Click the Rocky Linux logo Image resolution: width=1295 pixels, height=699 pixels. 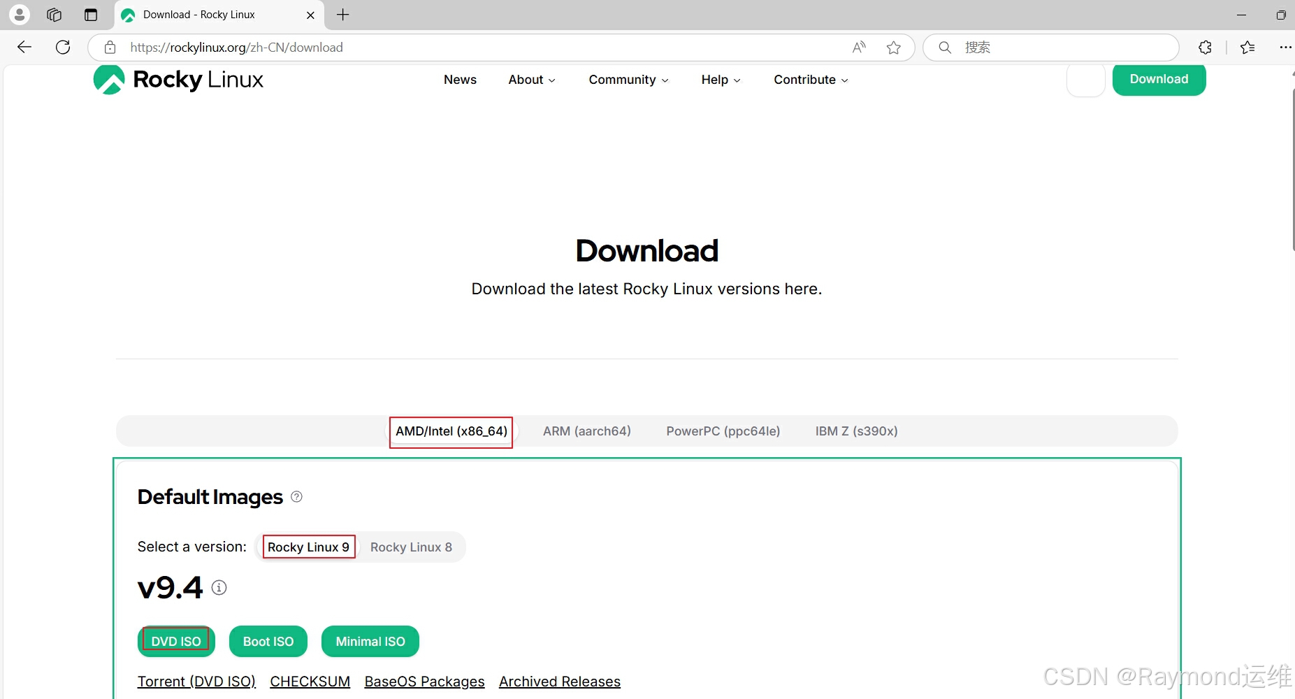[x=178, y=80]
